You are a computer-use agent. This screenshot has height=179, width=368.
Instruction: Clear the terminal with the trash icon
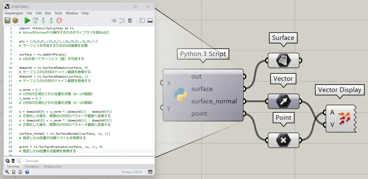point(13,160)
